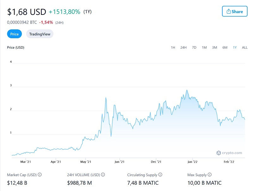The width and height of the screenshot is (253, 191).
Task: Open the TradingView tab
Action: (x=40, y=34)
